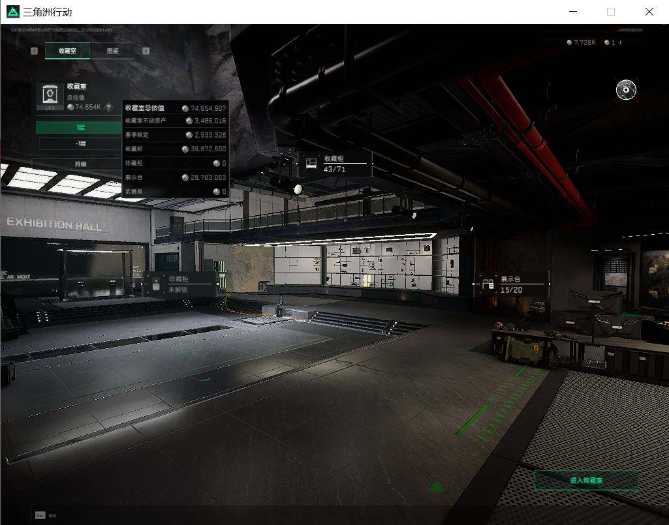This screenshot has width=669, height=525.
Task: Click the 收藏柜 43/71 cabinet marker icon
Action: point(311,163)
